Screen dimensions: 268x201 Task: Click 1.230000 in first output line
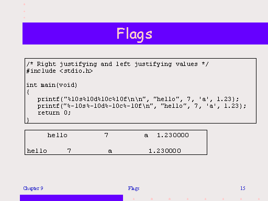click(x=173, y=135)
